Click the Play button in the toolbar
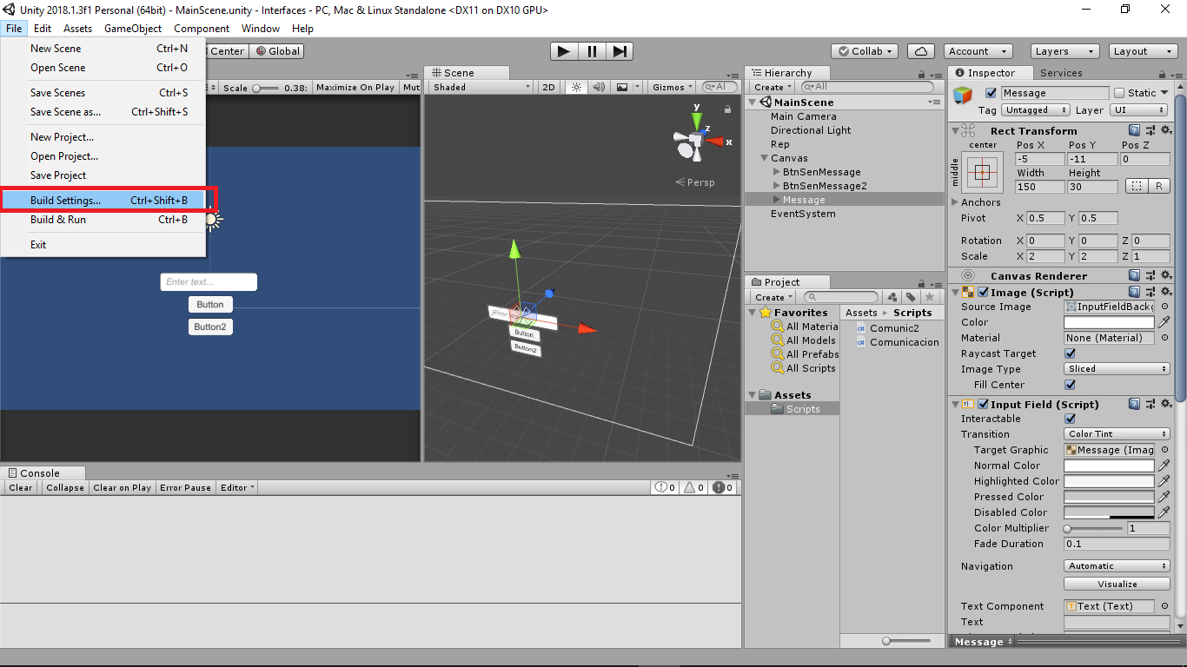 click(564, 51)
